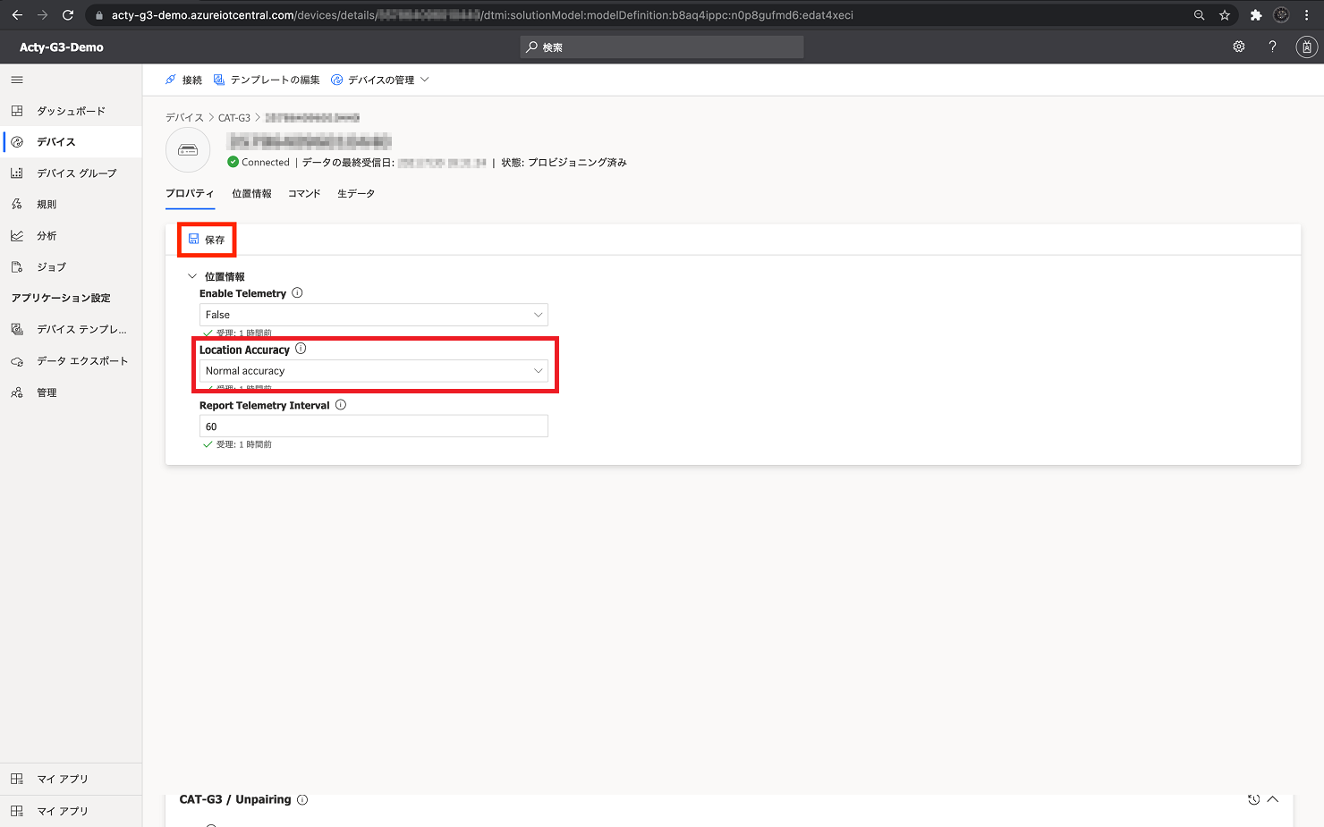
Task: Click the browser zoom magnifier icon
Action: click(1199, 15)
